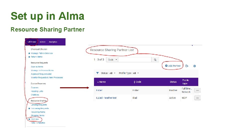Open the Code search-field dropdown

112,59
